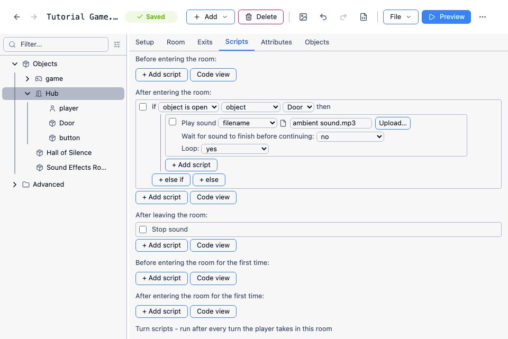The height and width of the screenshot is (339, 508).
Task: Click the game controller icon
Action: [x=39, y=79]
